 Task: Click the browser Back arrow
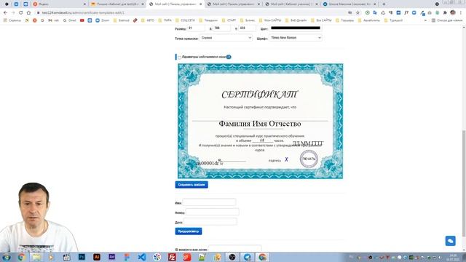click(5, 13)
